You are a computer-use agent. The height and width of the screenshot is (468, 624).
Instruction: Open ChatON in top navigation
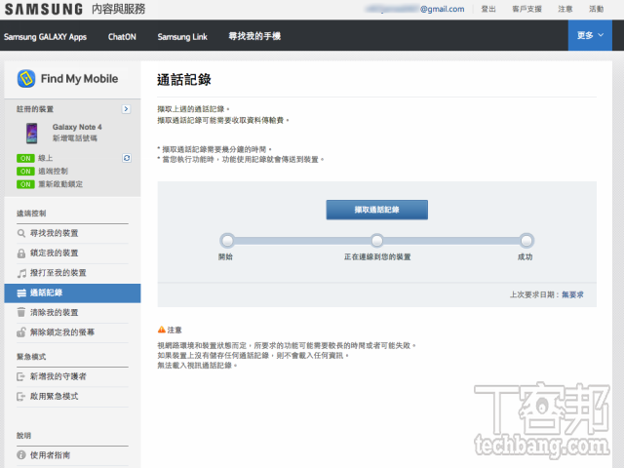pyautogui.click(x=122, y=37)
